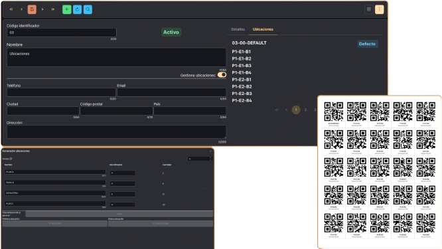Go to previous record with the single-left arrow

(x=22, y=9)
